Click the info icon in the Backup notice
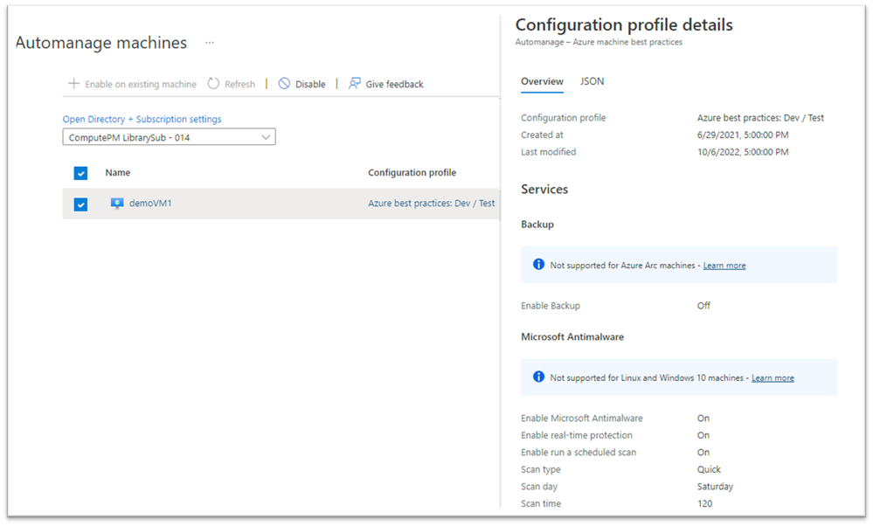The width and height of the screenshot is (873, 526). click(x=538, y=265)
